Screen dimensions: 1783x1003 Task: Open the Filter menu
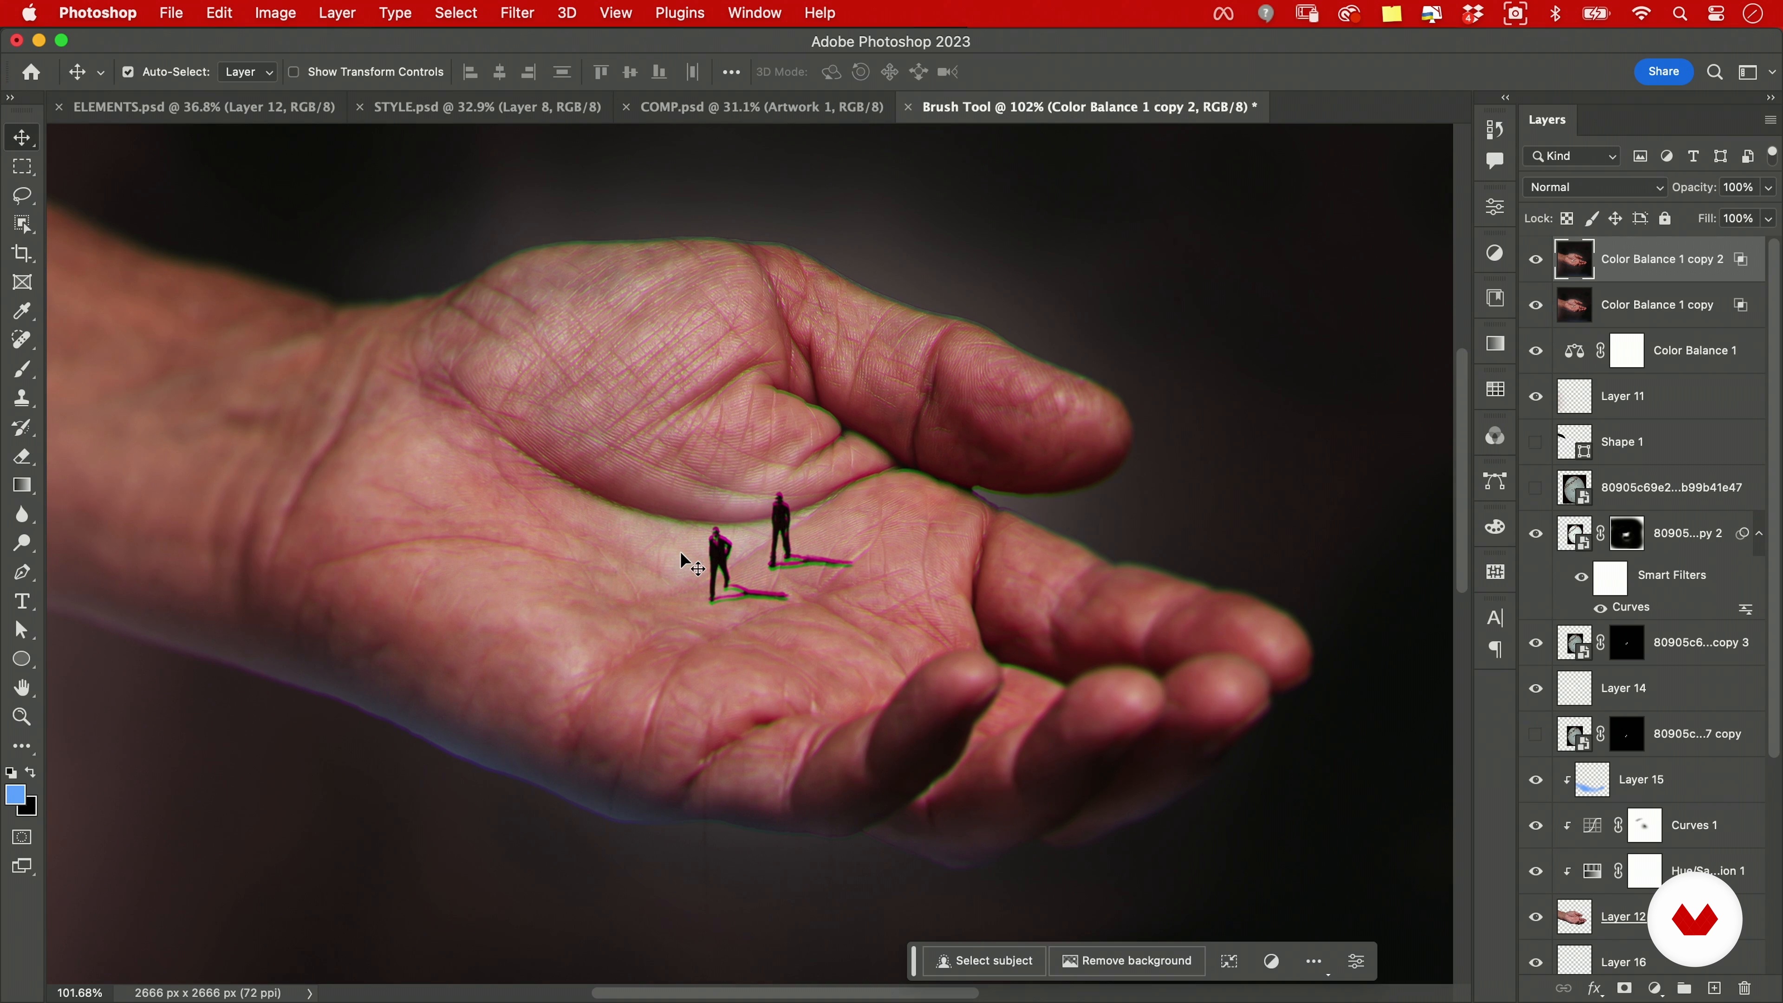(x=516, y=13)
